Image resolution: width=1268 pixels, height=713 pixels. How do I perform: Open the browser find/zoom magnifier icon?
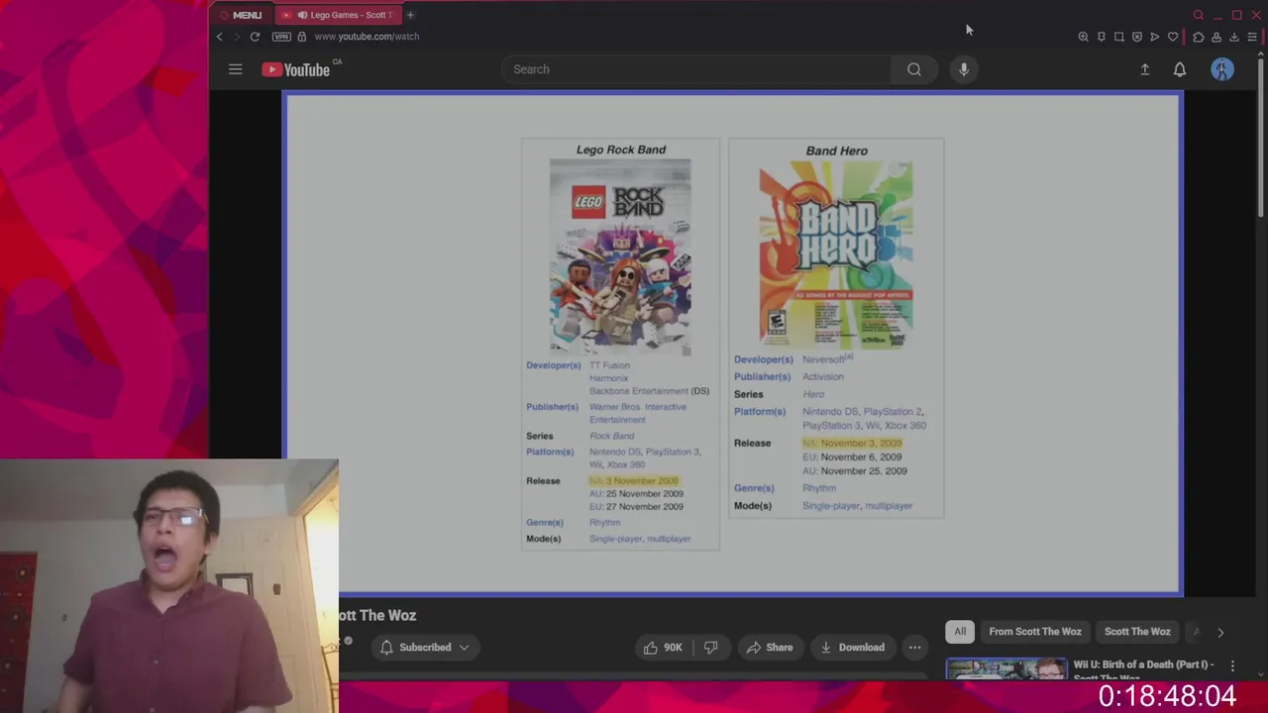coord(1083,37)
